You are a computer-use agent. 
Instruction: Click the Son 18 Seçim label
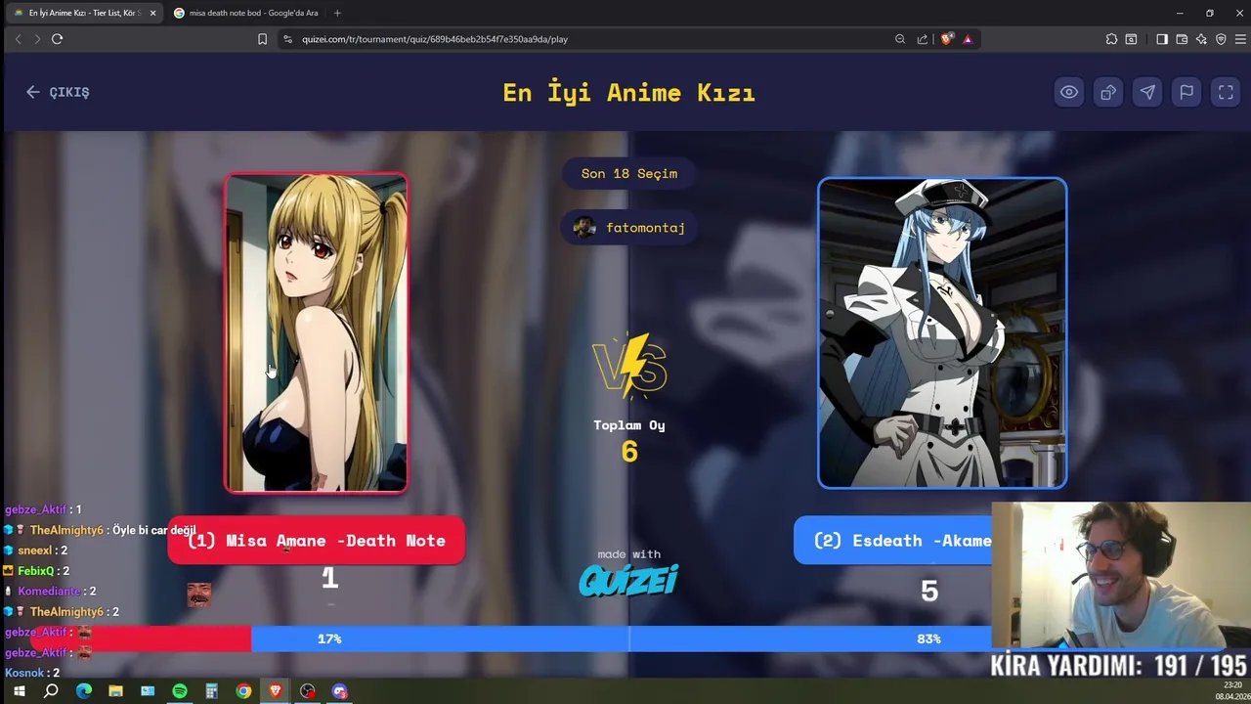[x=629, y=173]
